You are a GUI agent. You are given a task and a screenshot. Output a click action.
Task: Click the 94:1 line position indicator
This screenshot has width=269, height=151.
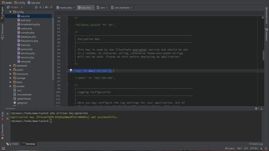[x=239, y=148]
